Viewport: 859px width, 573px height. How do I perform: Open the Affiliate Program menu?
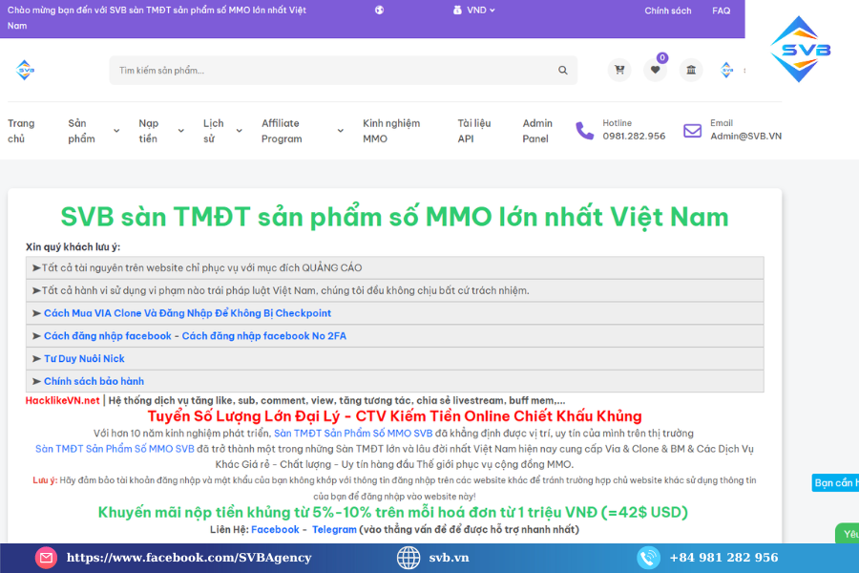(282, 131)
